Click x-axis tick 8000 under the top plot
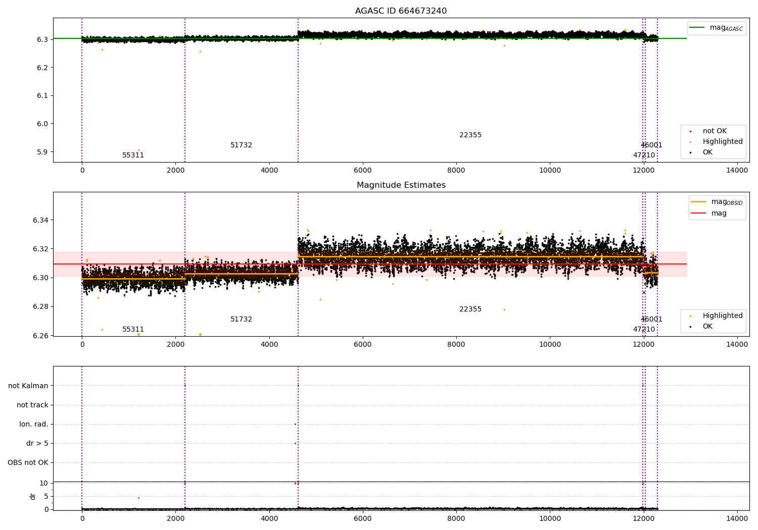The width and height of the screenshot is (758, 530). pos(456,170)
